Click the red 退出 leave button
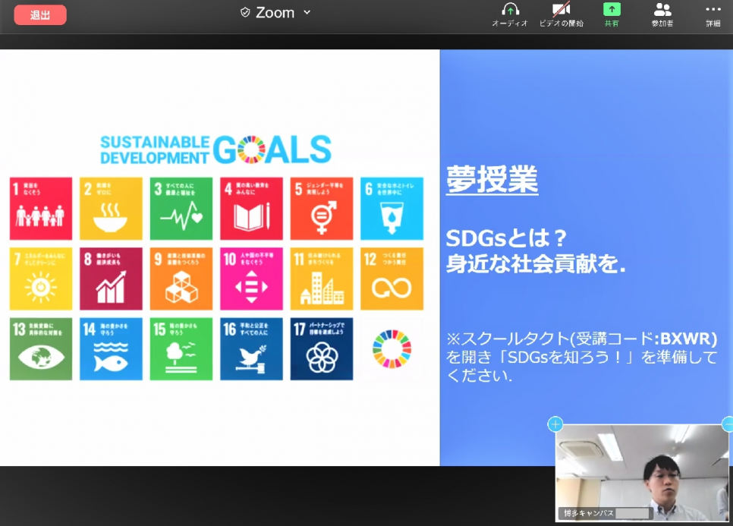Screen dimensions: 733x526 pyautogui.click(x=40, y=15)
